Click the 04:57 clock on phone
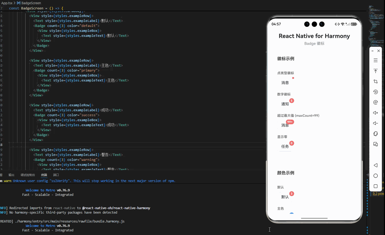The image size is (385, 235). coord(276,24)
